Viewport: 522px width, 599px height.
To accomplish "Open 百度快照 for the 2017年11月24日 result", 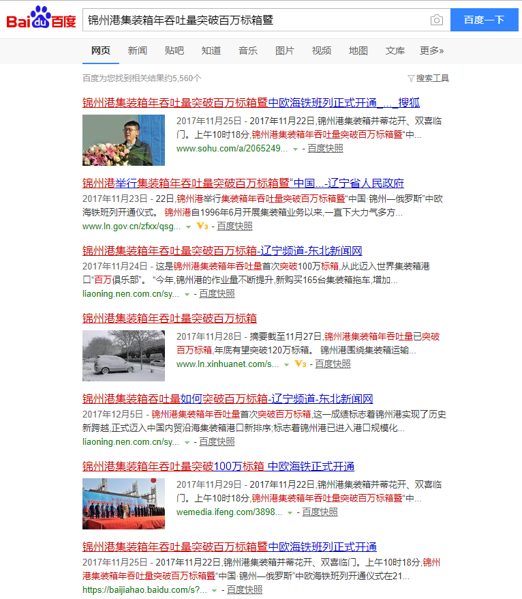I will pyautogui.click(x=217, y=294).
